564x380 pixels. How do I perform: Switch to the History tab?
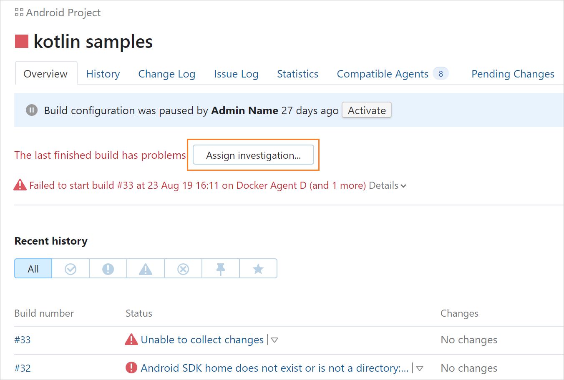pyautogui.click(x=103, y=74)
